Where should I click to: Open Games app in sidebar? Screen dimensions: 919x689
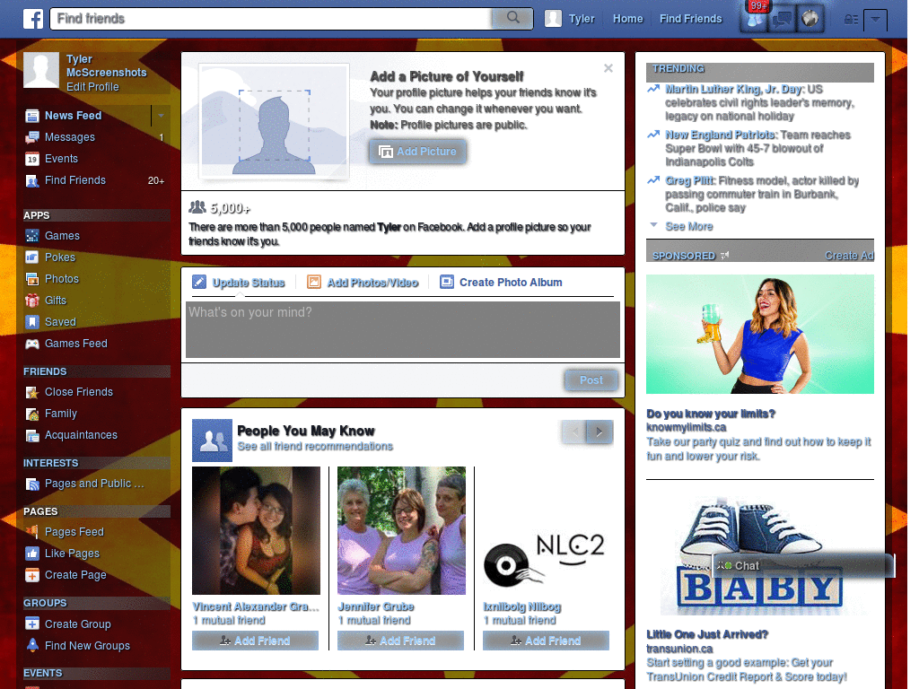[62, 236]
